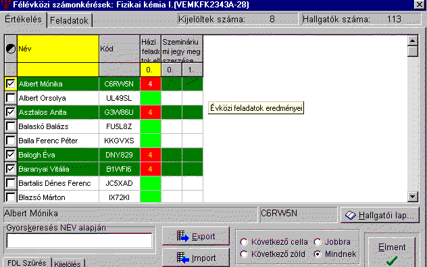Click the Név column header
427x267 pixels.
tap(58, 49)
